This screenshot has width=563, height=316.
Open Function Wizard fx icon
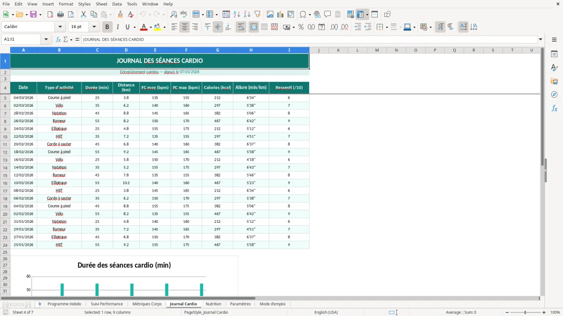59,40
